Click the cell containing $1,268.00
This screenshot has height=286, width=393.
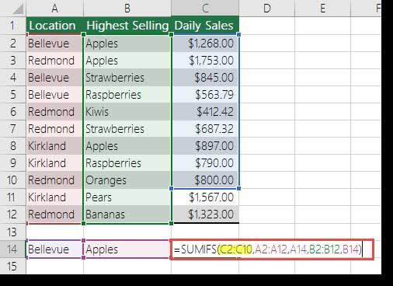205,44
